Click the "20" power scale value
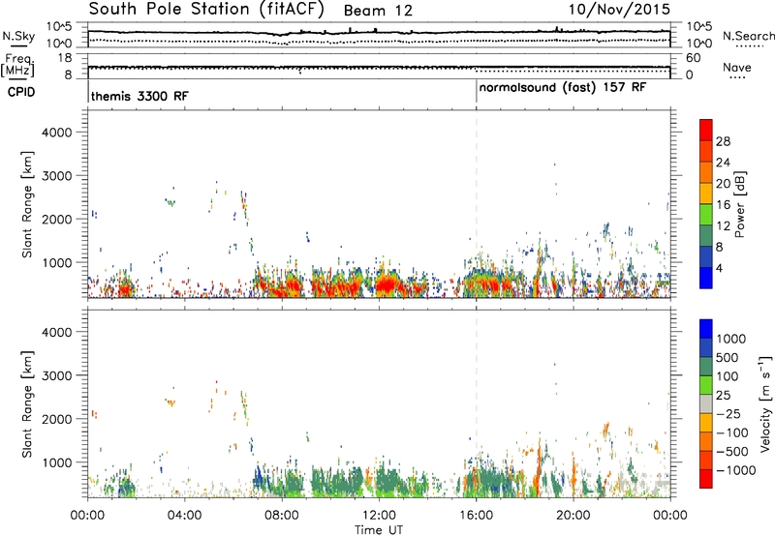 [723, 184]
